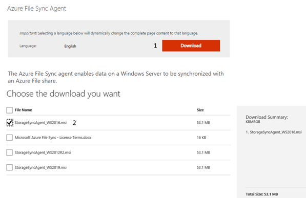The width and height of the screenshot is (306, 198).
Task: Uncheck the StorageSyncAgent_WS2016.msi checkbox
Action: click(x=10, y=123)
